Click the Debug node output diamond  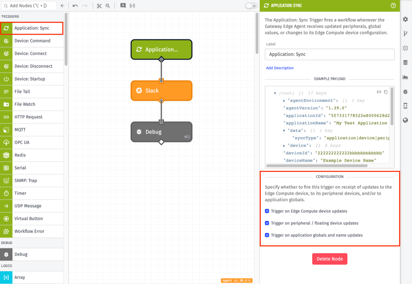161,142
